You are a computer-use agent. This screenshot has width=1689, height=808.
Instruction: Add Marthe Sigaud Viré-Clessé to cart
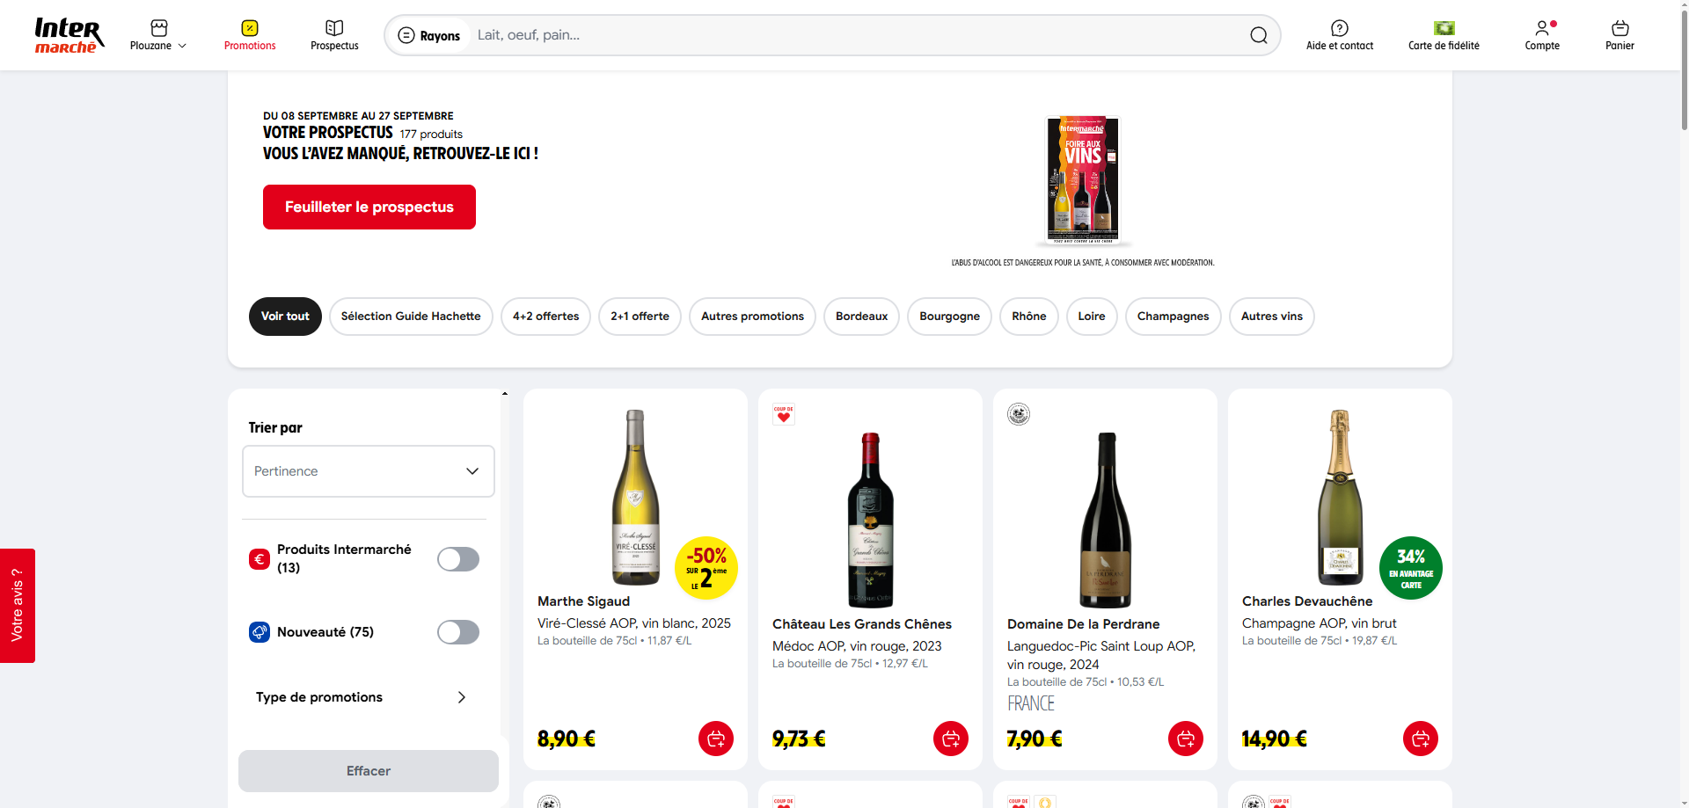(x=716, y=739)
